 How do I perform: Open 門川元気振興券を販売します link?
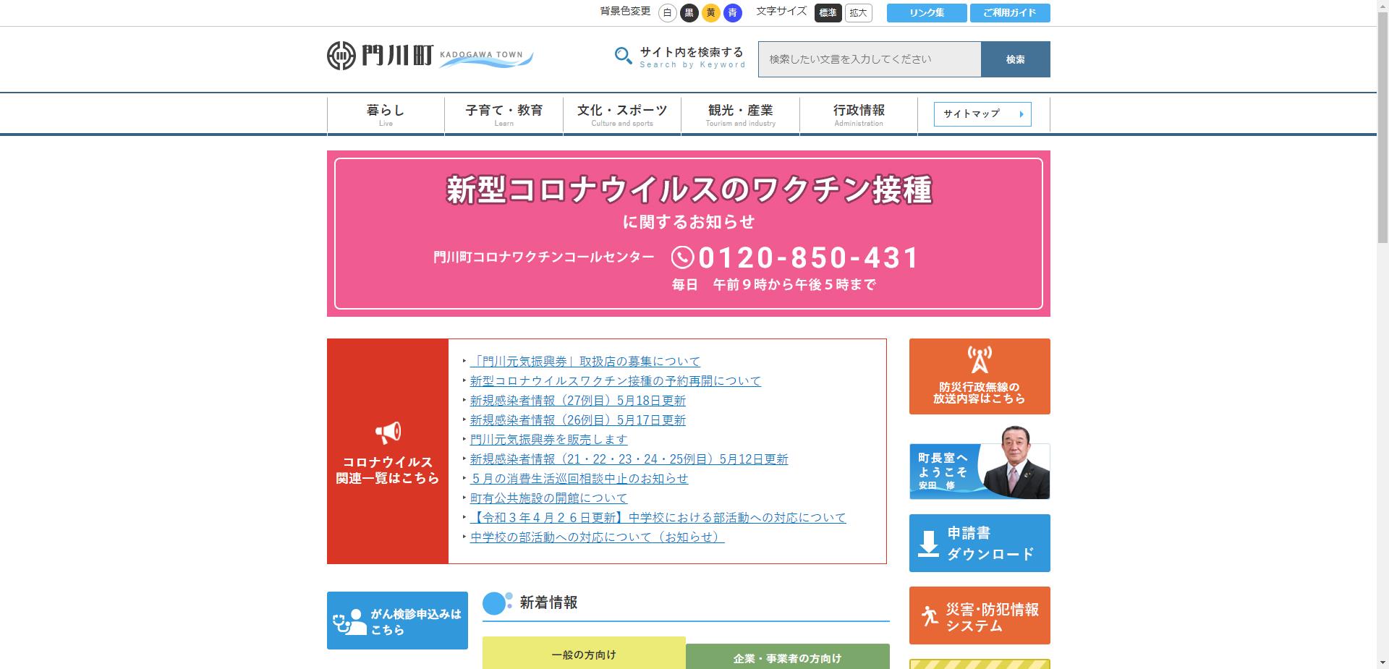[x=548, y=440]
